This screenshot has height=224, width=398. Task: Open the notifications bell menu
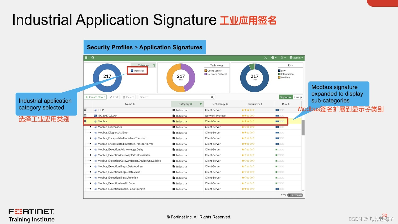tap(283, 58)
